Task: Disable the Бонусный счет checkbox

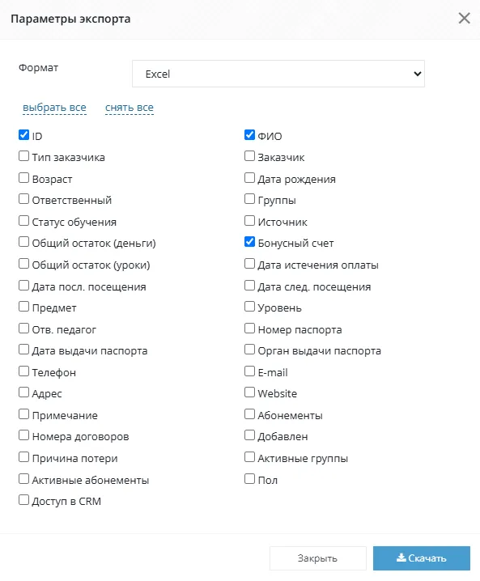Action: 250,242
